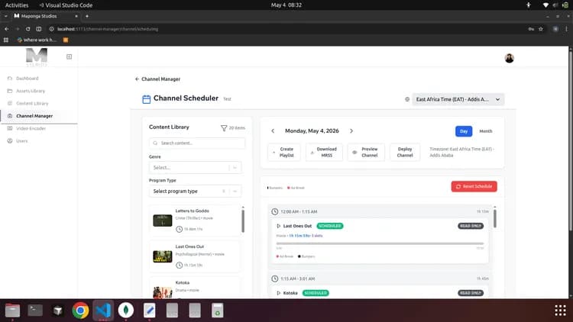This screenshot has width=573, height=322.
Task: Switch schedule view to Day
Action: click(x=464, y=131)
